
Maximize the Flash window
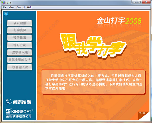tap(139, 2)
